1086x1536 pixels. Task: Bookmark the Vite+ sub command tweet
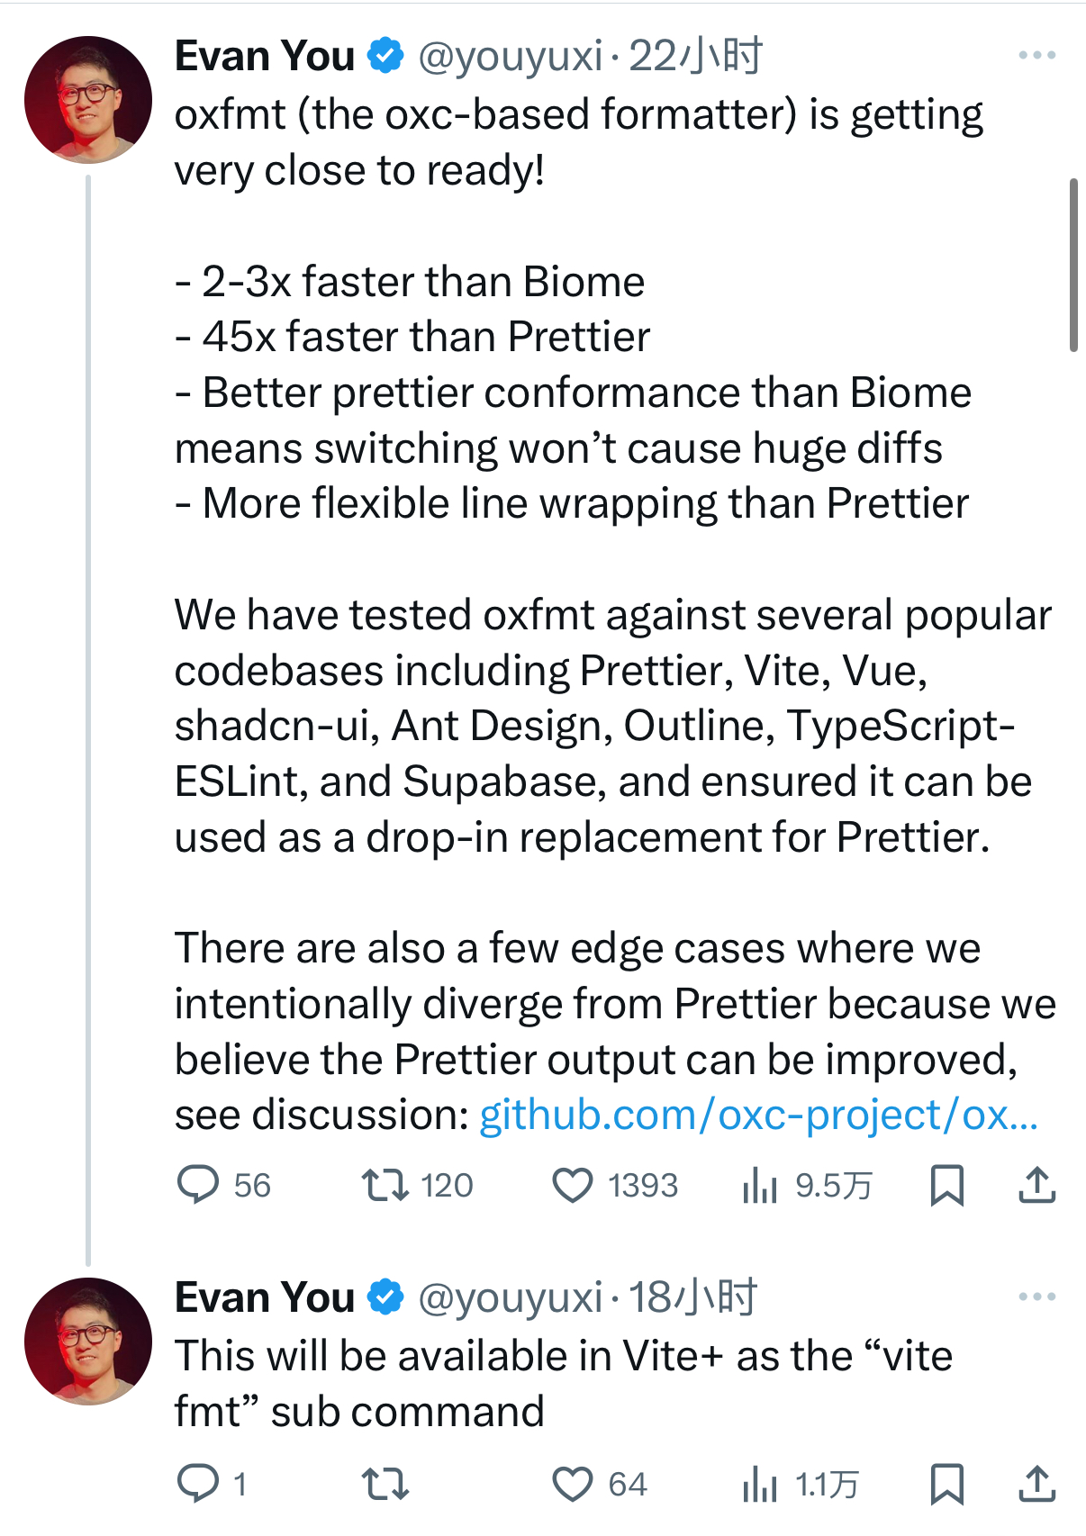click(x=946, y=1483)
